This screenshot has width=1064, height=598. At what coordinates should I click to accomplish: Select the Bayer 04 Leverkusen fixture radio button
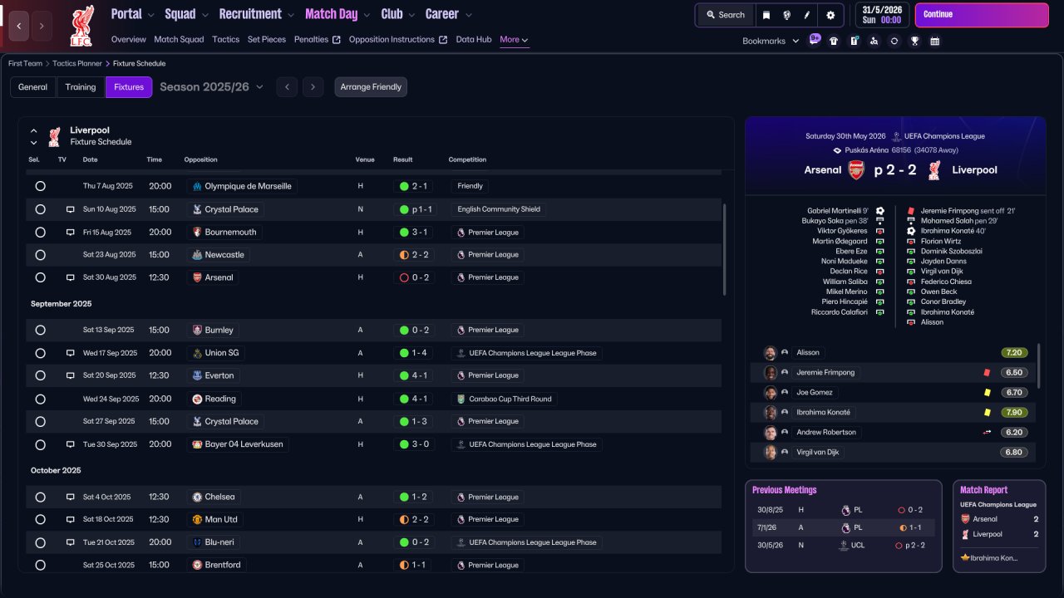[x=40, y=444]
